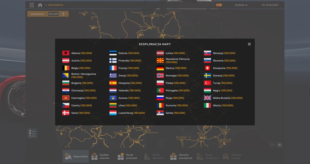Click the Portugalia flag icon
This screenshot has height=164, width=310.
pos(160,90)
